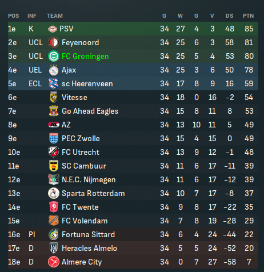Click the PSV club crest icon

(53, 29)
